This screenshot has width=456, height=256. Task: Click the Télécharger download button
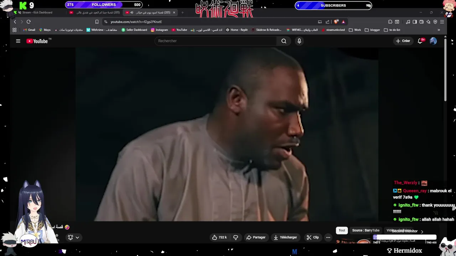(285, 237)
